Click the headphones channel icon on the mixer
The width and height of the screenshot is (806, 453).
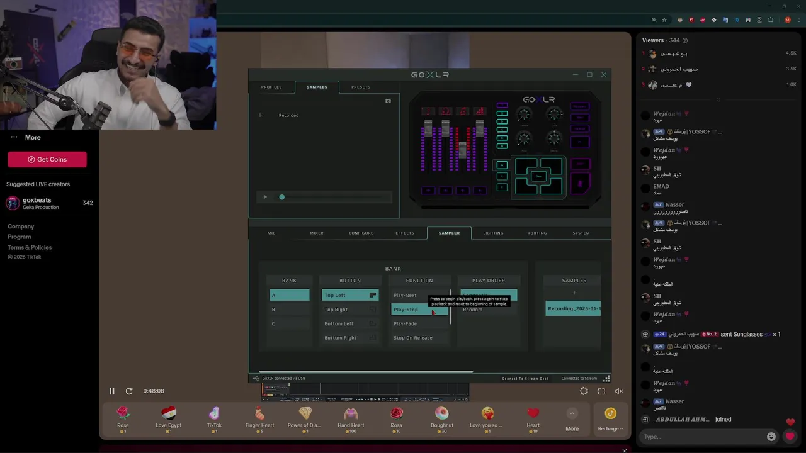pyautogui.click(x=445, y=111)
